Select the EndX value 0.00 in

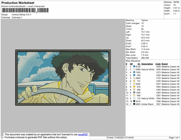[144, 43]
